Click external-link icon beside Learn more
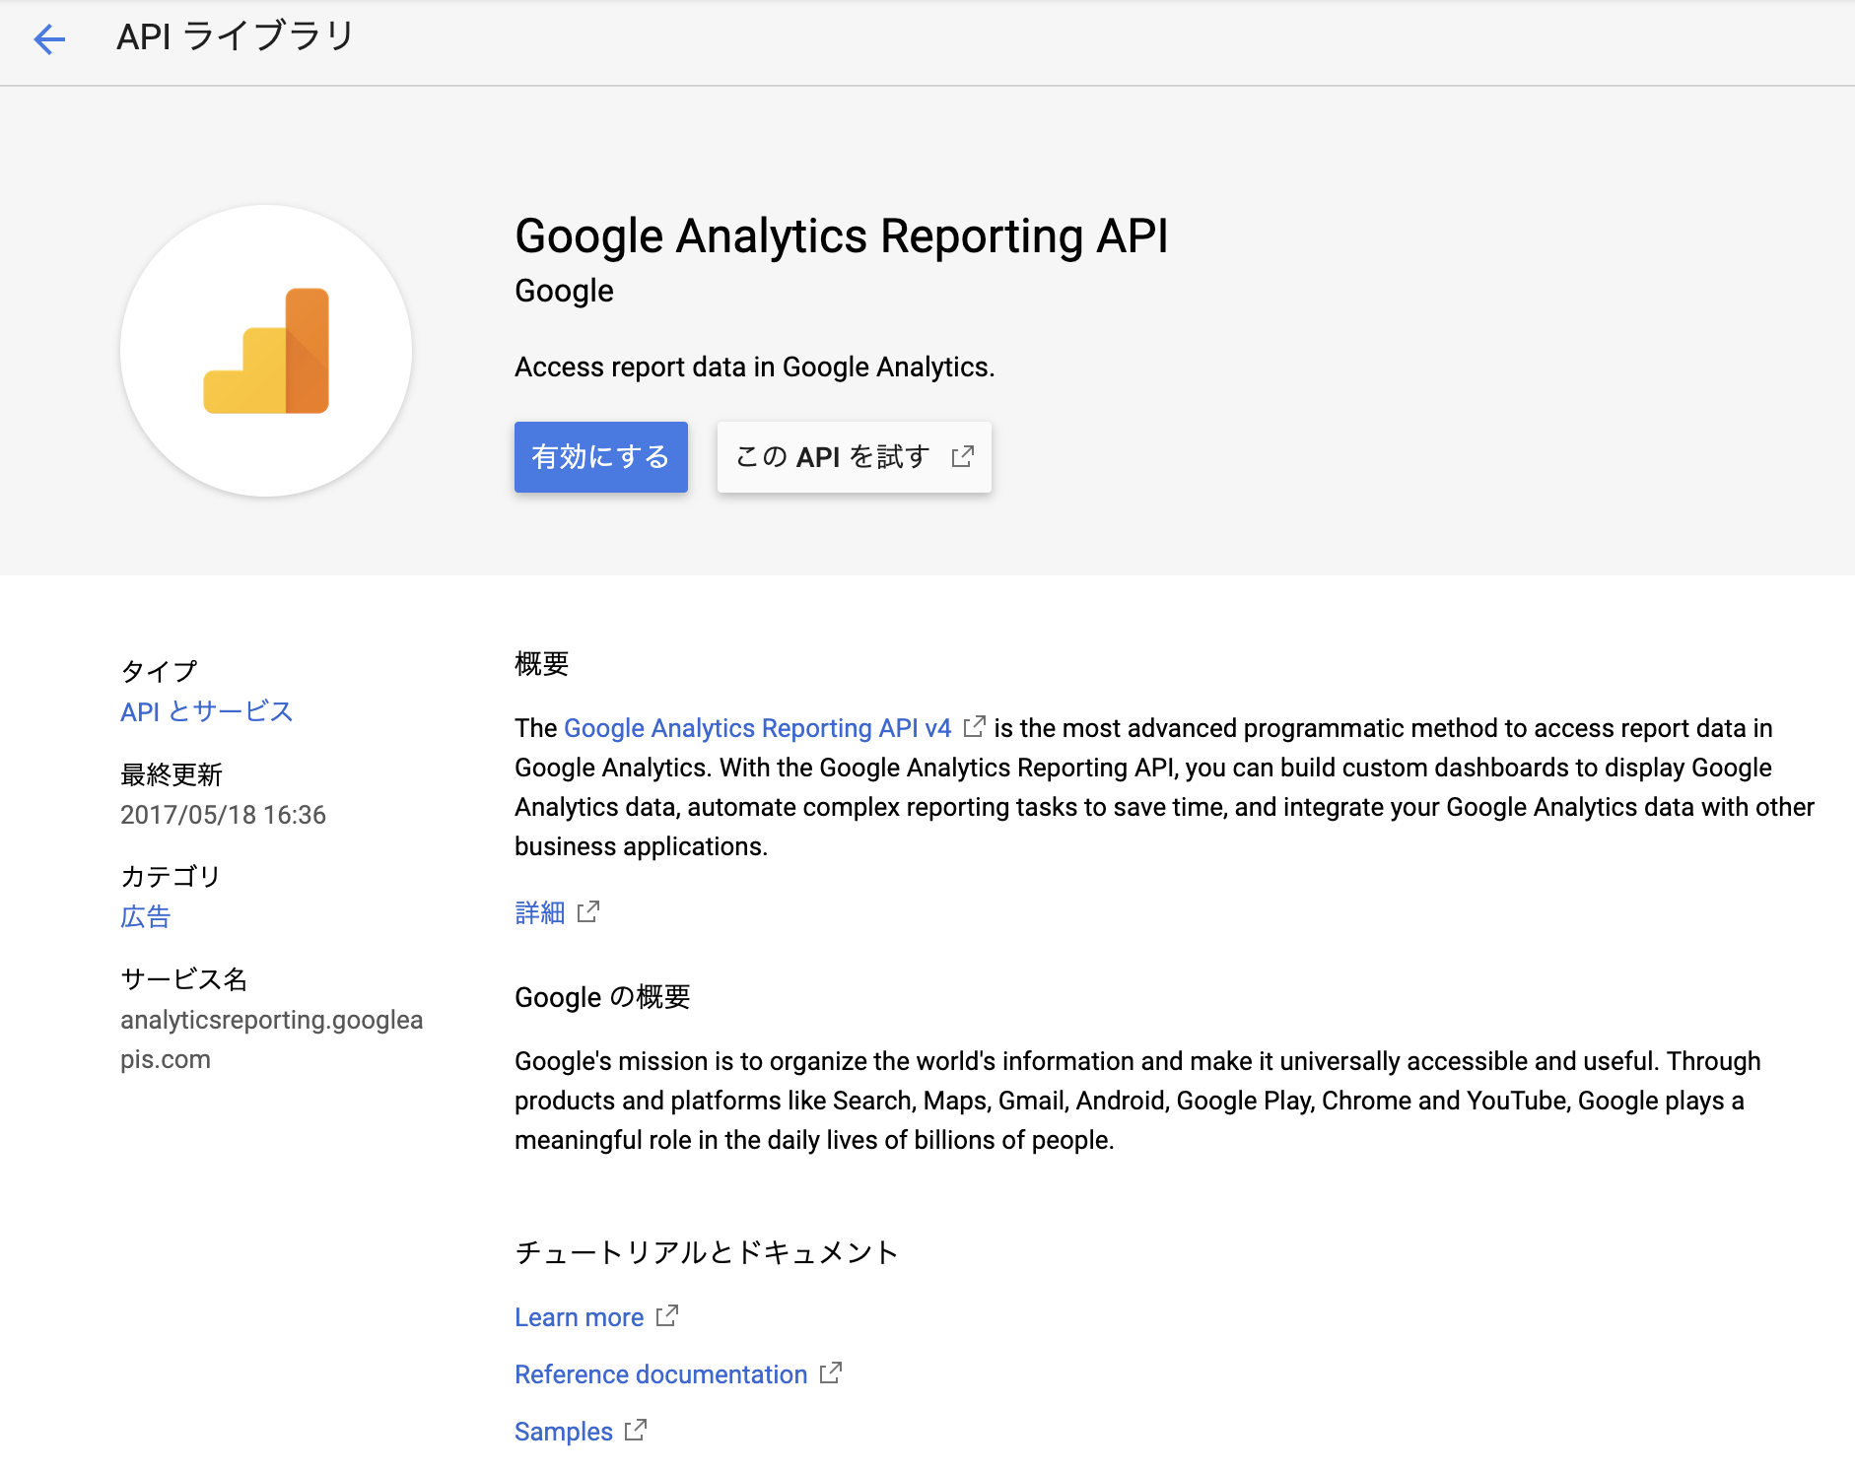 click(667, 1316)
